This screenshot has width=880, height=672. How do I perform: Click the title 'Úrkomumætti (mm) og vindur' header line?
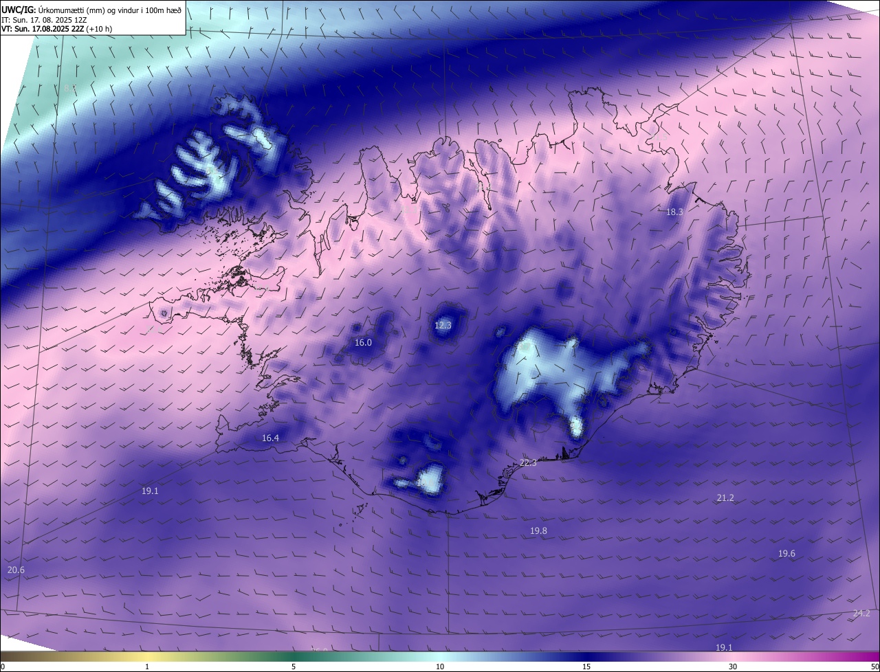[91, 10]
